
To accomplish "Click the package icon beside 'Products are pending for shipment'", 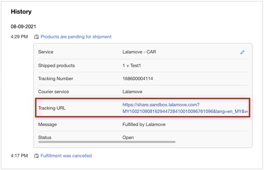I will (37, 37).
